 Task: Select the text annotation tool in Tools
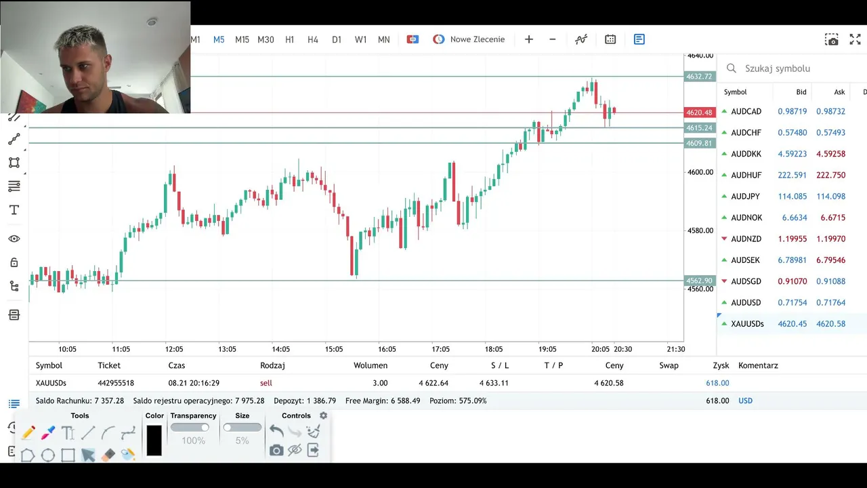[68, 432]
